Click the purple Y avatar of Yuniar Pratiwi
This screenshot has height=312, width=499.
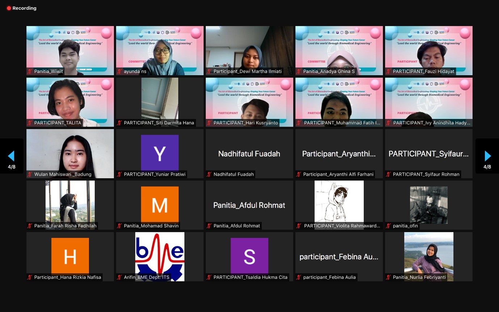(x=160, y=153)
